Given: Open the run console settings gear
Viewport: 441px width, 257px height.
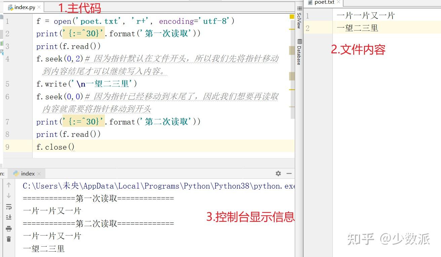Looking at the screenshot, I should point(278,173).
